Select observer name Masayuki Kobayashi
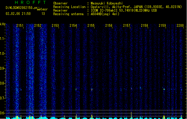This screenshot has width=187, height=119. [107, 3]
